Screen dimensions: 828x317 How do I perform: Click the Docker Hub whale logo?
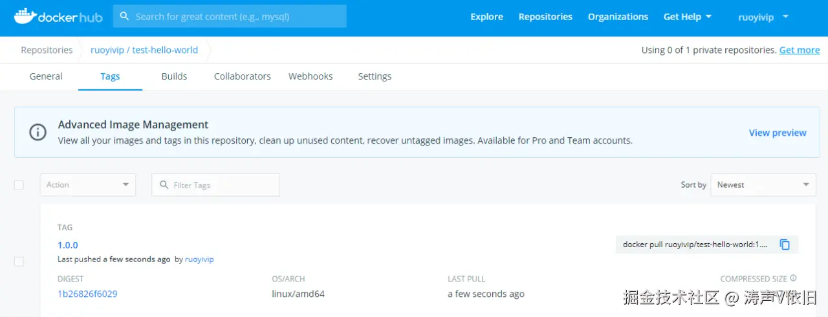58,16
